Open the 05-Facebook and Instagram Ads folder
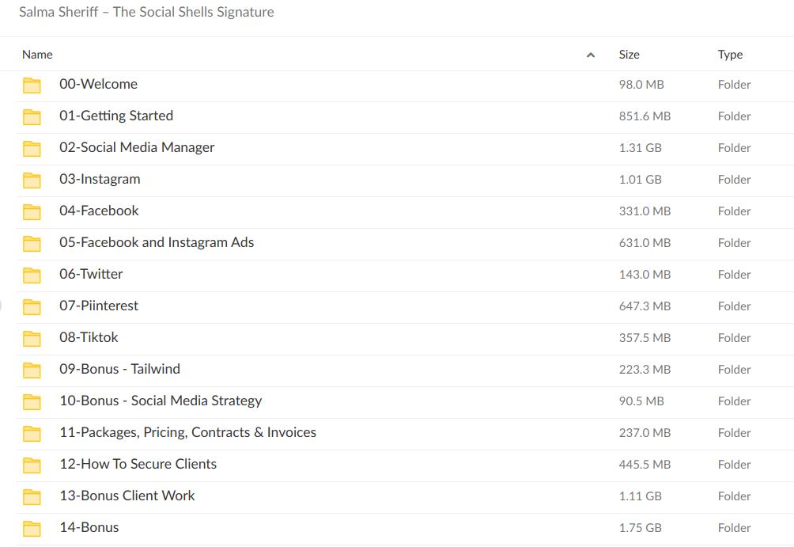 pos(157,243)
